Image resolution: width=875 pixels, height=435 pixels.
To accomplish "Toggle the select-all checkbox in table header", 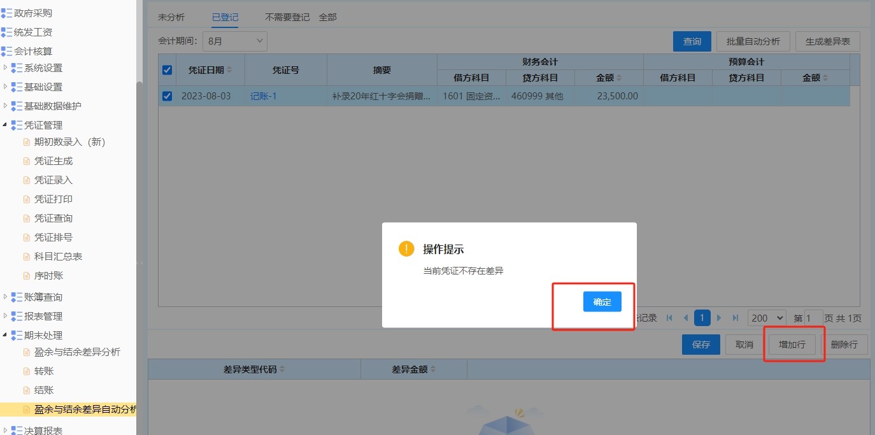I will pyautogui.click(x=167, y=70).
